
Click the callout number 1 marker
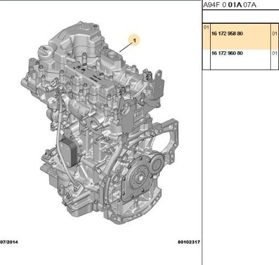tap(135, 40)
